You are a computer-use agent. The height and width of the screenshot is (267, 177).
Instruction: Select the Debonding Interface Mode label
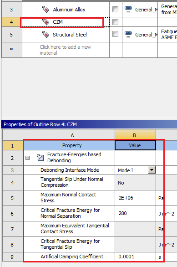tap(70, 170)
